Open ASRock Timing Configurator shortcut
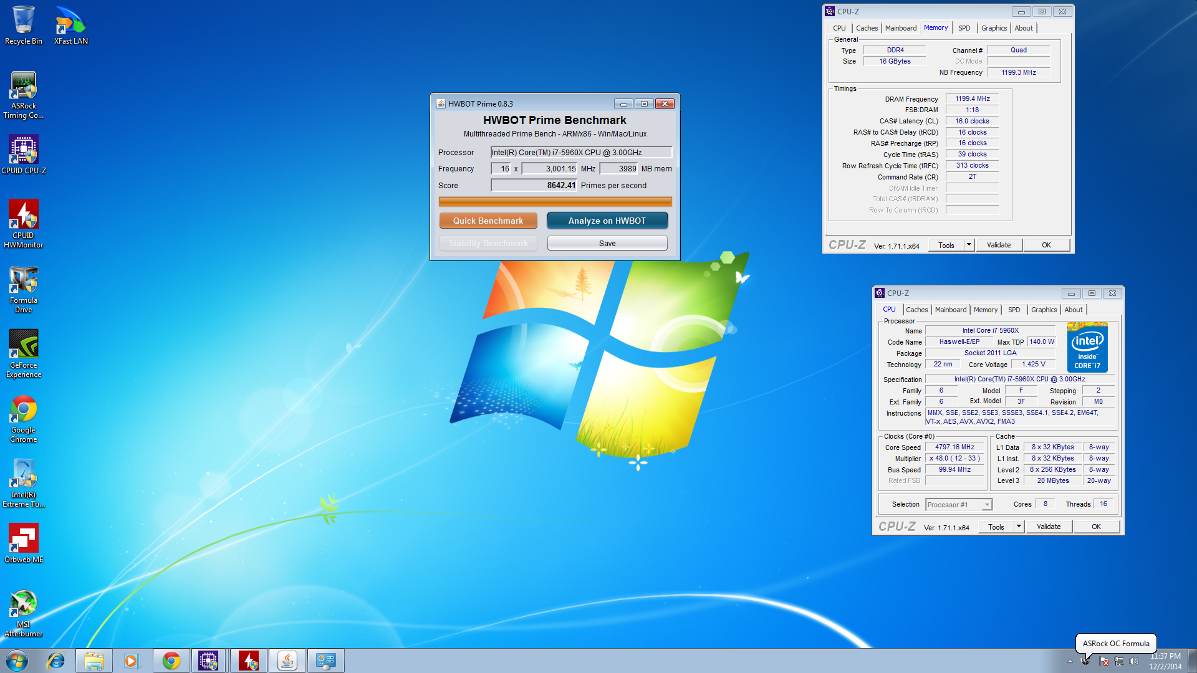The height and width of the screenshot is (673, 1197). point(24,95)
